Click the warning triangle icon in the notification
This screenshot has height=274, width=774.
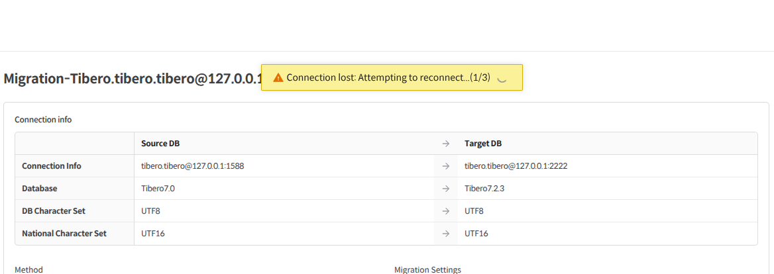pos(278,77)
